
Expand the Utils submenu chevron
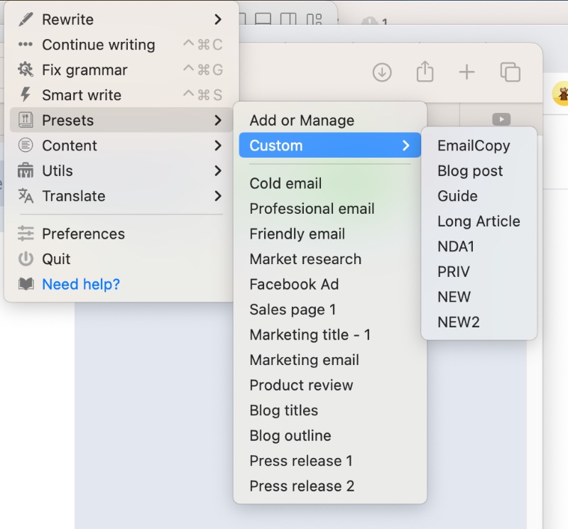(x=217, y=171)
